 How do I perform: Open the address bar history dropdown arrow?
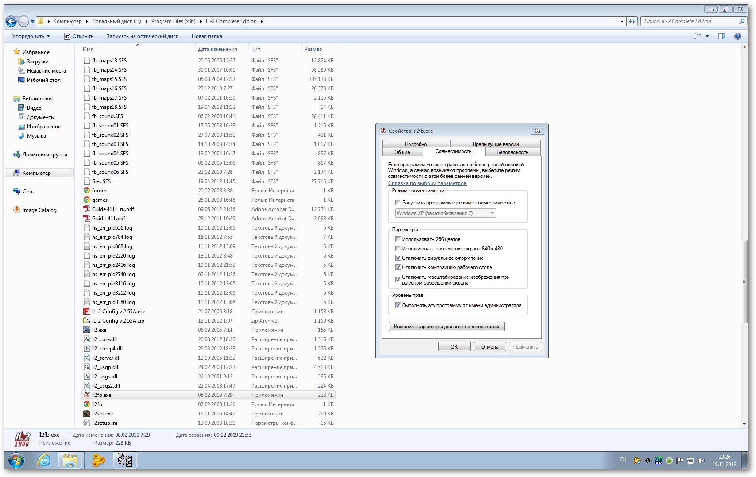pyautogui.click(x=622, y=21)
